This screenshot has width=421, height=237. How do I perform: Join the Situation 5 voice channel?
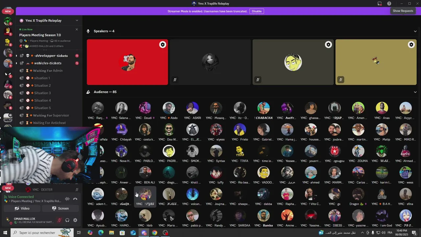49,108
